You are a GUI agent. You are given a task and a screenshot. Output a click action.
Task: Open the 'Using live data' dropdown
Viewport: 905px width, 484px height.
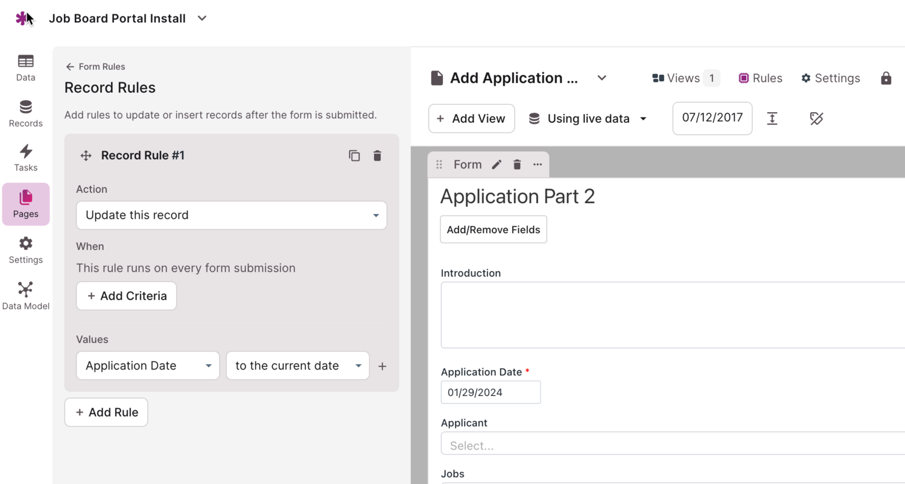pos(588,119)
